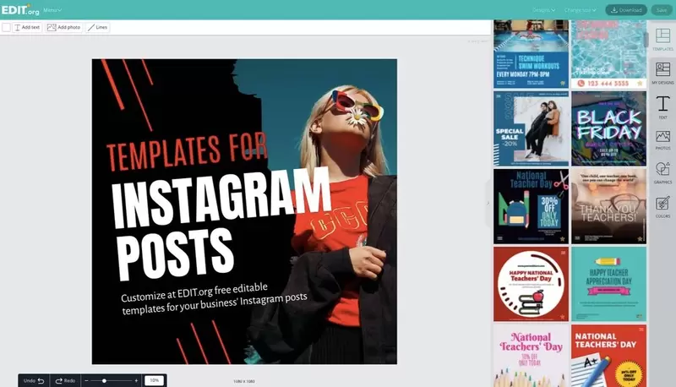This screenshot has height=387, width=676.
Task: Select the pink National Teachers' Day template
Action: point(531,356)
